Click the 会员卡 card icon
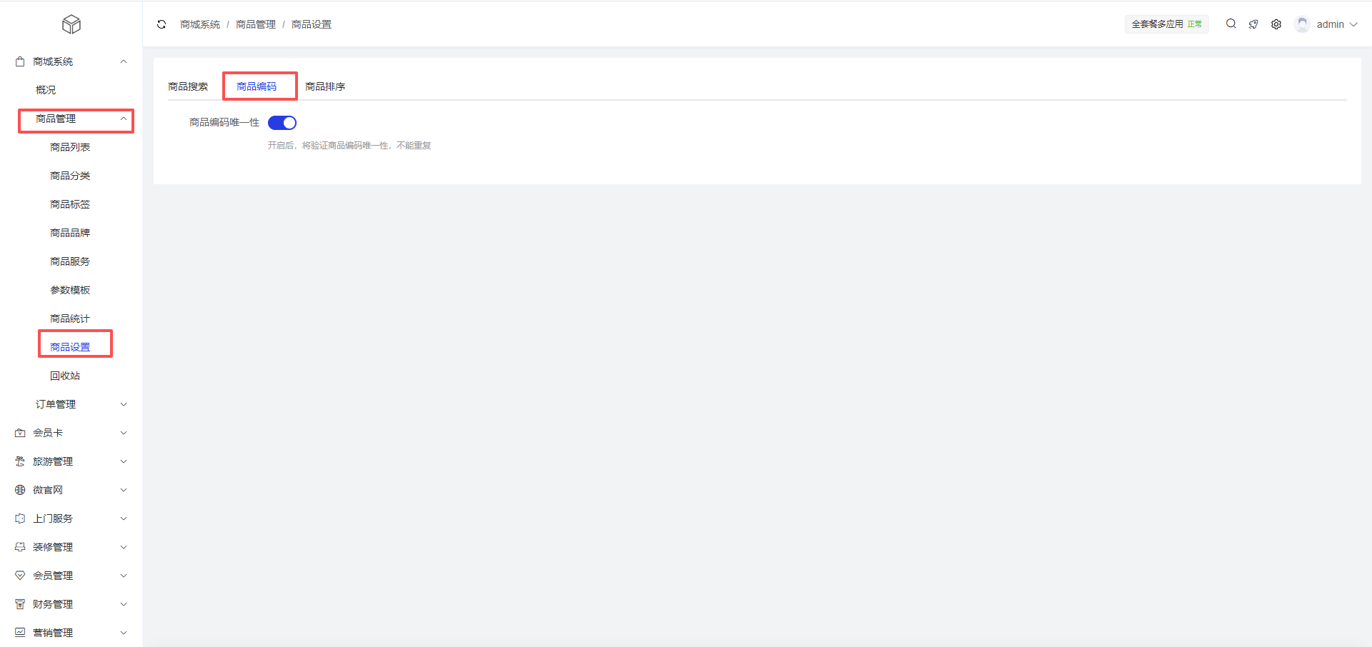 20,433
